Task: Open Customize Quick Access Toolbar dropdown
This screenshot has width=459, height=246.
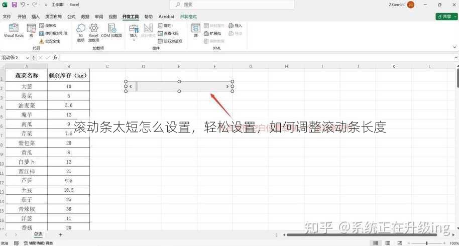Action: [x=46, y=5]
